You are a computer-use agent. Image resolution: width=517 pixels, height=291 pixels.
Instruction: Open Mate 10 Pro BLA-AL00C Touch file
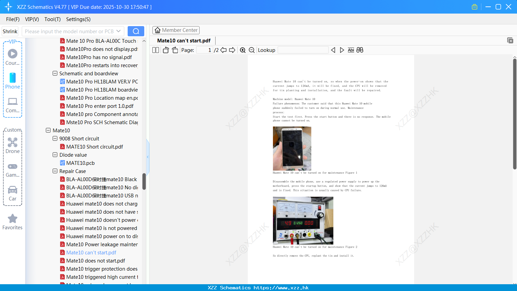(98, 41)
